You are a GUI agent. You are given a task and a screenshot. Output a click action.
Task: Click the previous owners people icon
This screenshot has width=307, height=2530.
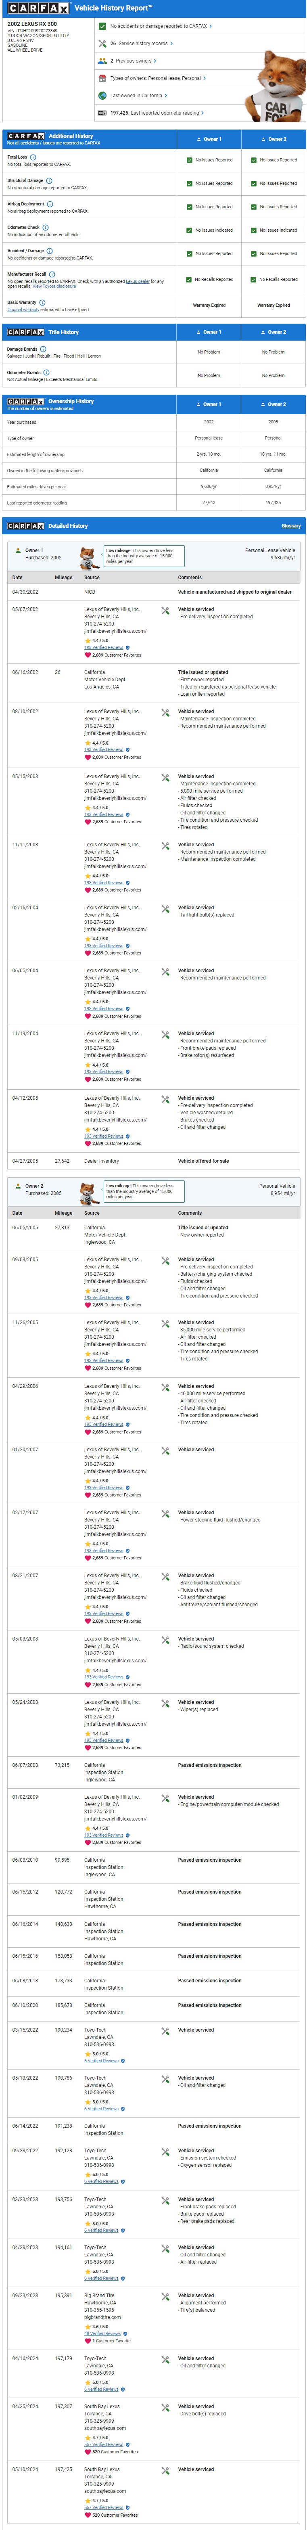click(x=102, y=61)
